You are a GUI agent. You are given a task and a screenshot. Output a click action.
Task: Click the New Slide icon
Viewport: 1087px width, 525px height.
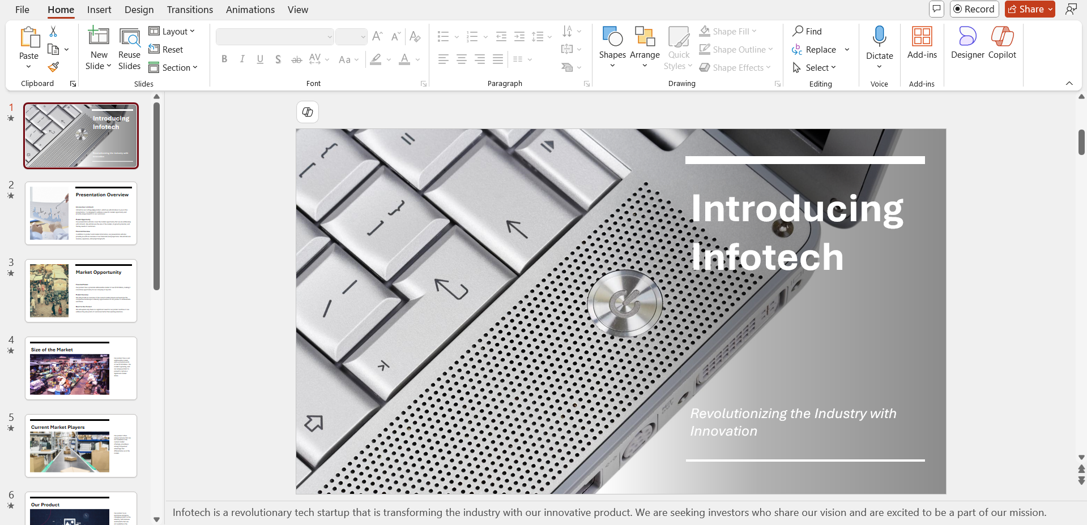99,37
